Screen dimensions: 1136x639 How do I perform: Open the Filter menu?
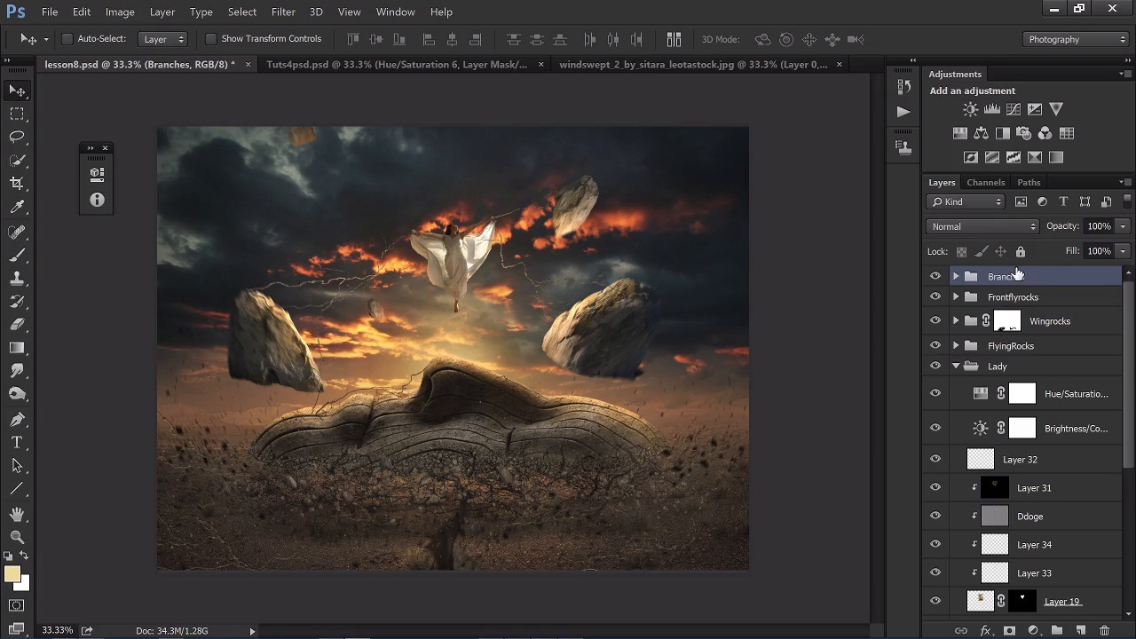[x=283, y=12]
